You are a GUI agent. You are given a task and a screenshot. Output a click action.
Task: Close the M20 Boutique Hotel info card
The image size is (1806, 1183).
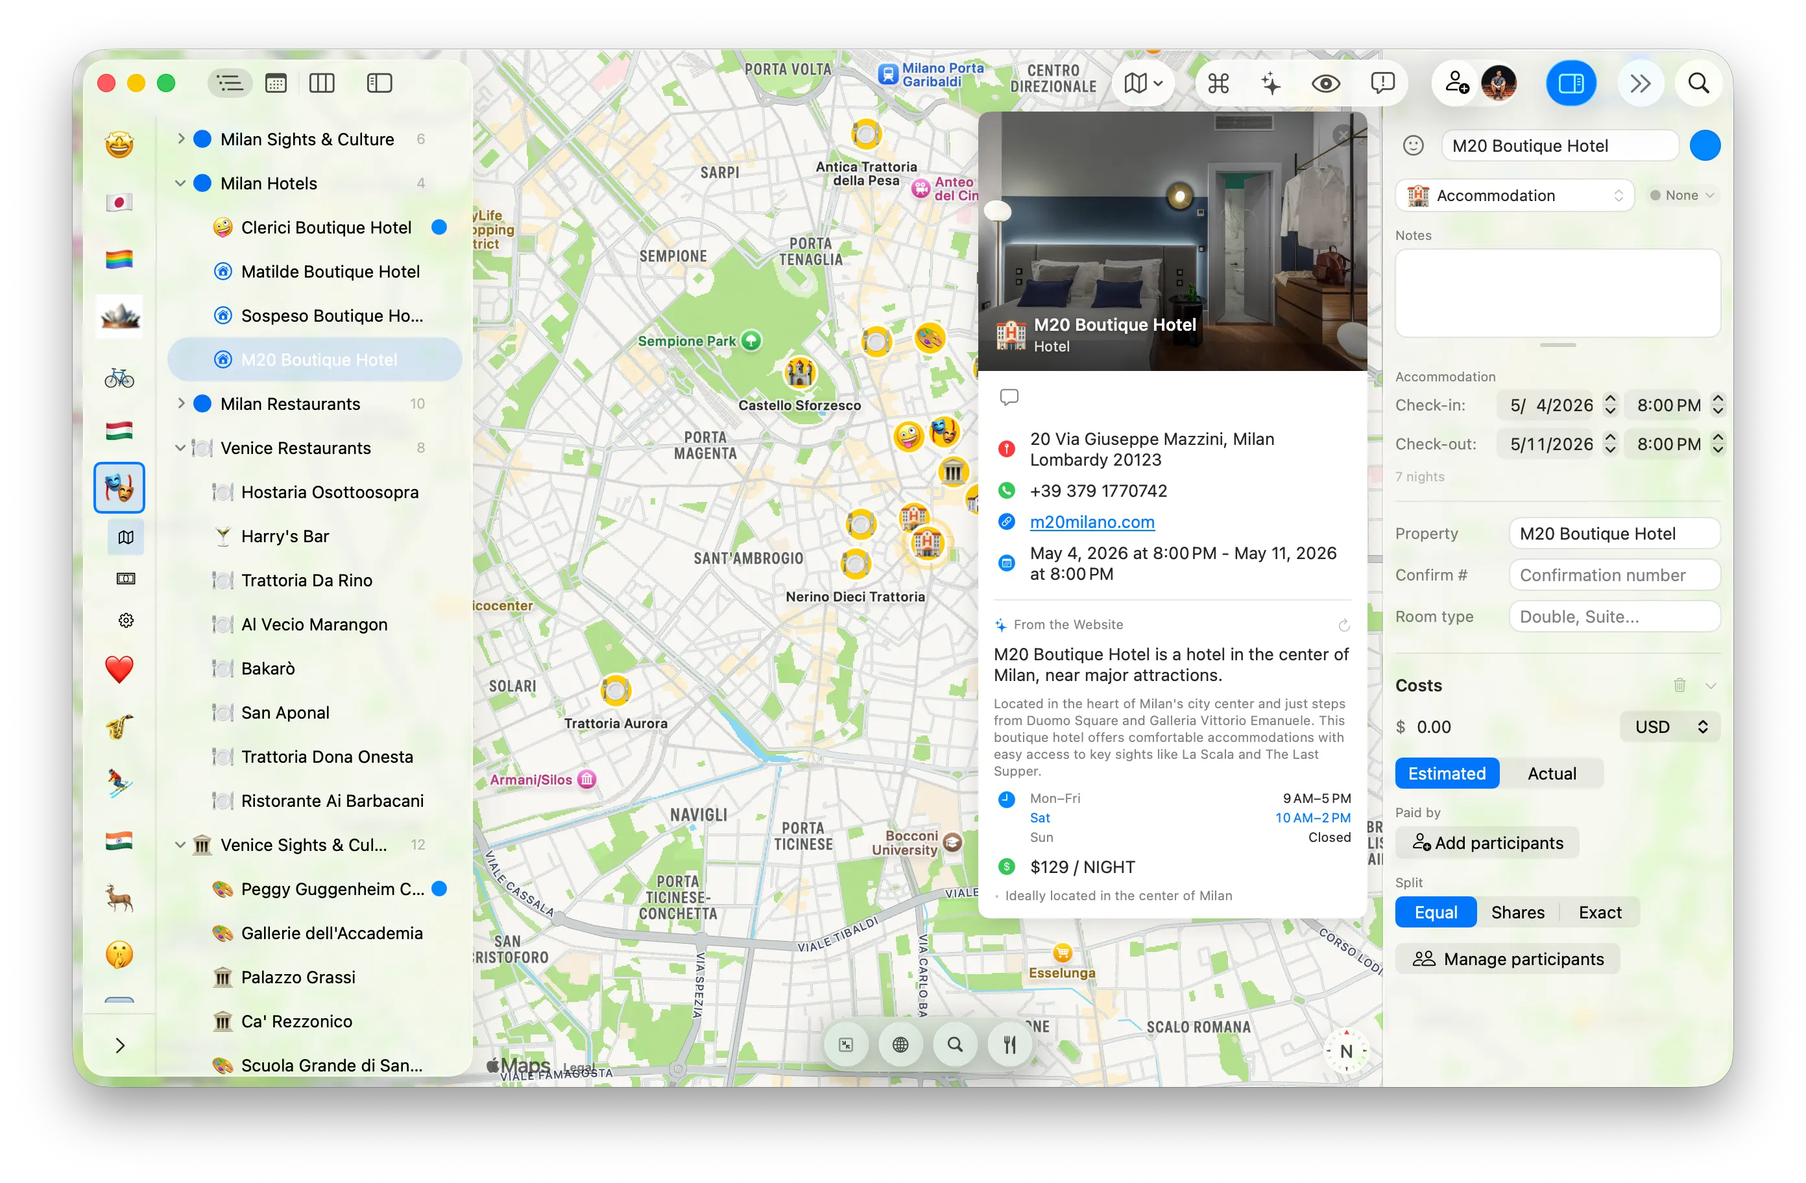click(x=1342, y=135)
